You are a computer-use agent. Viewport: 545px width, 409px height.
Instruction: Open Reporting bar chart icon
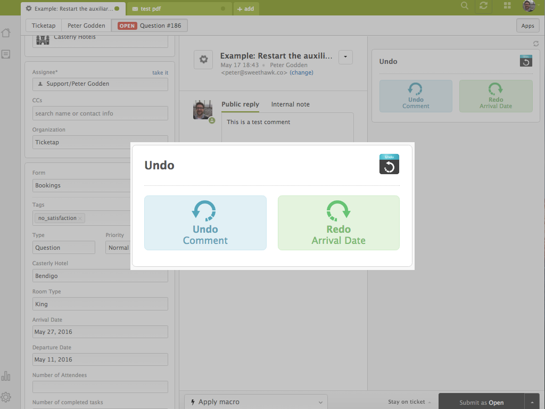6,376
